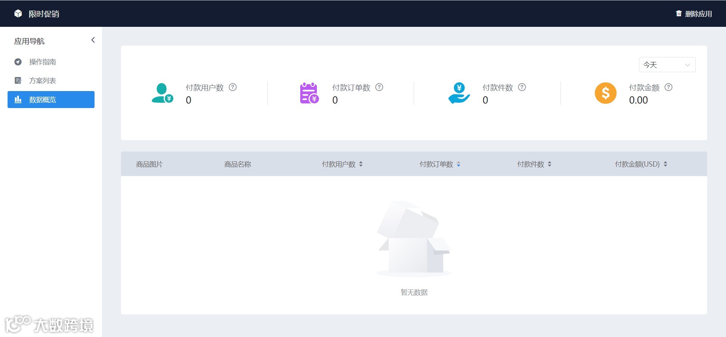The width and height of the screenshot is (726, 337).
Task: Click the green paying-user icon
Action: coord(162,93)
